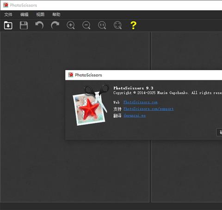The image size is (222, 210).
Task: Zoom out with the minus magnifier
Action: [x=86, y=25]
